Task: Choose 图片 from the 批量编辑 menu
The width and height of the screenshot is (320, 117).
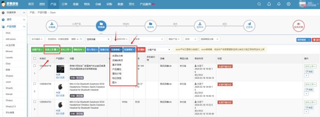Action: click(x=114, y=83)
